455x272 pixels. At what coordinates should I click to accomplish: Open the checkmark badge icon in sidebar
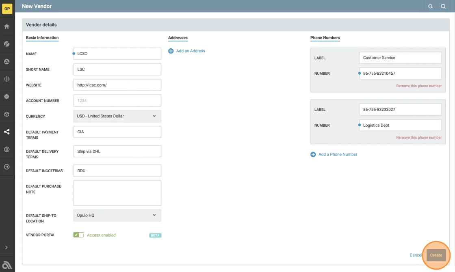(7, 97)
